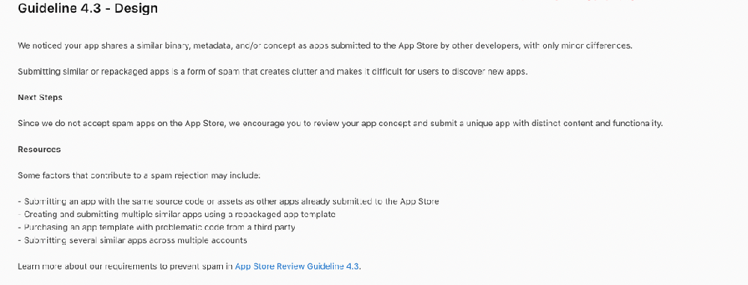The width and height of the screenshot is (748, 285).
Task: Click the 'Learn more about our requirements' text
Action: point(126,266)
